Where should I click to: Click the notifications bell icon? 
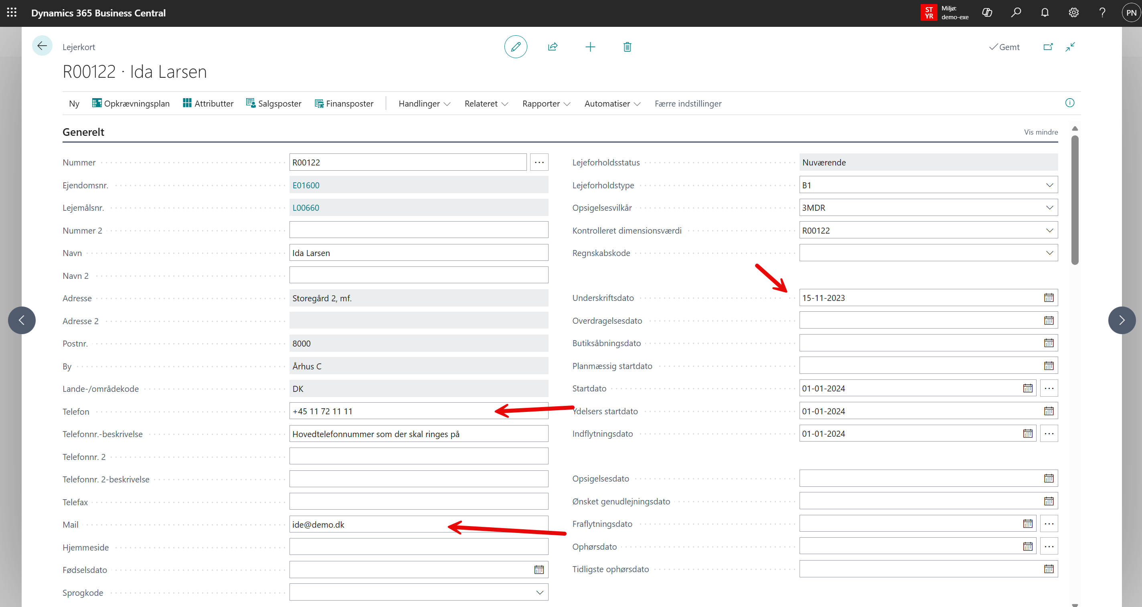click(1045, 13)
